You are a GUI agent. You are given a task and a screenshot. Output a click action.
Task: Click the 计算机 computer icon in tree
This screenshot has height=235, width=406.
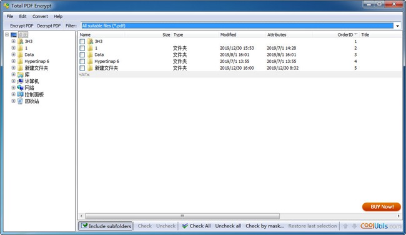click(21, 82)
